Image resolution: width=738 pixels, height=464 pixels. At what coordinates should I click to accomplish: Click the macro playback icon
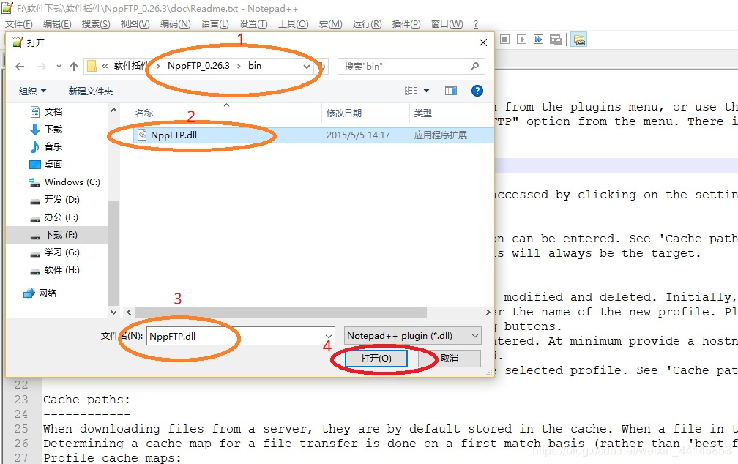click(x=521, y=40)
